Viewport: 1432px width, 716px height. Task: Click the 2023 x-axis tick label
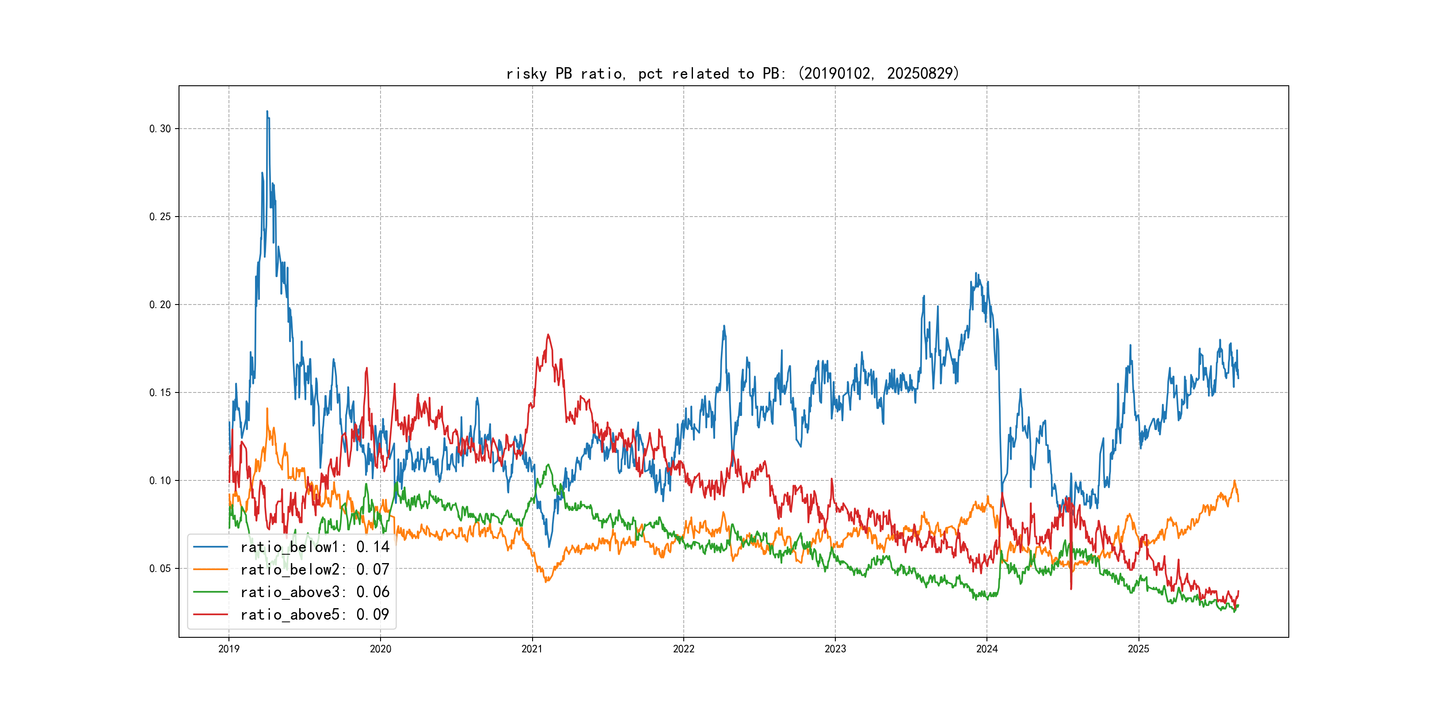pyautogui.click(x=835, y=649)
